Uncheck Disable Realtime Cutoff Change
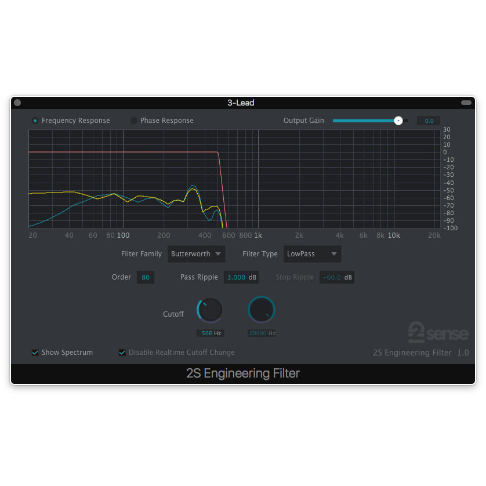Screen dimensions: 486x486 (x=122, y=353)
